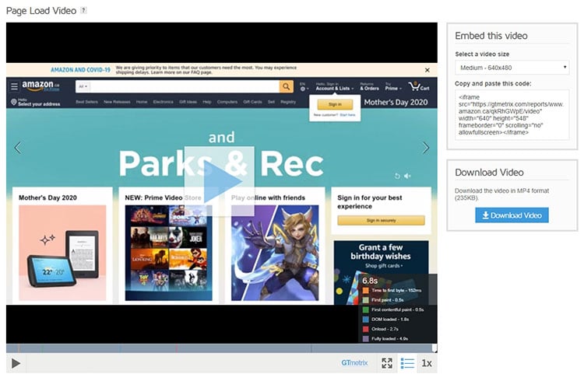Toggle the timing list icon
Image resolution: width=584 pixels, height=381 pixels.
point(407,363)
